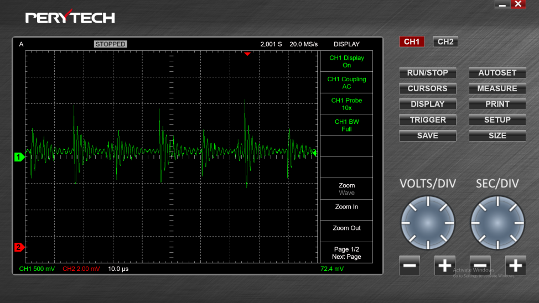Click the SIZE button
The height and width of the screenshot is (303, 539).
pyautogui.click(x=497, y=135)
